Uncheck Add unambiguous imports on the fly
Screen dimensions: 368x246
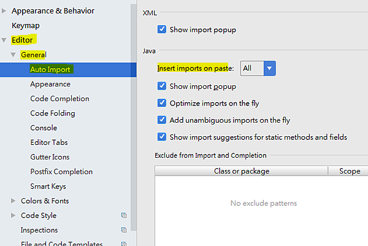click(x=162, y=120)
